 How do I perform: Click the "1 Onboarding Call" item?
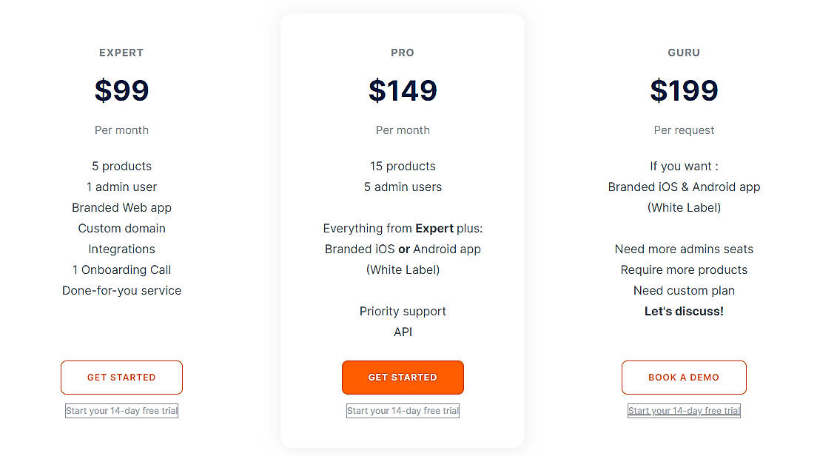(121, 269)
